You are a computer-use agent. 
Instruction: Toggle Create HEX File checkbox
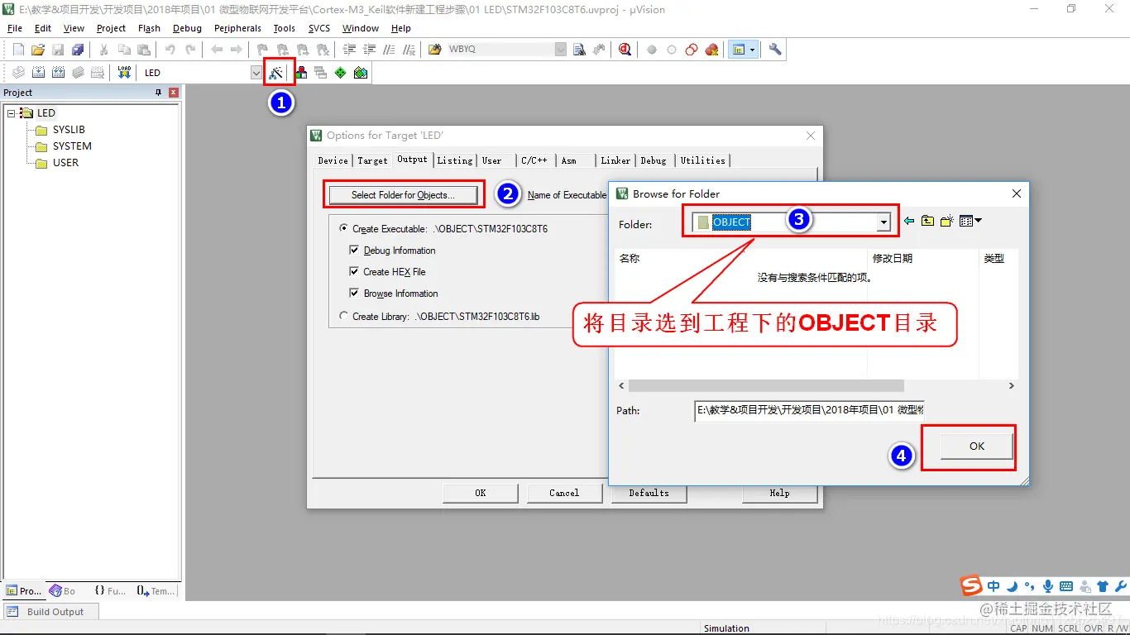(355, 272)
